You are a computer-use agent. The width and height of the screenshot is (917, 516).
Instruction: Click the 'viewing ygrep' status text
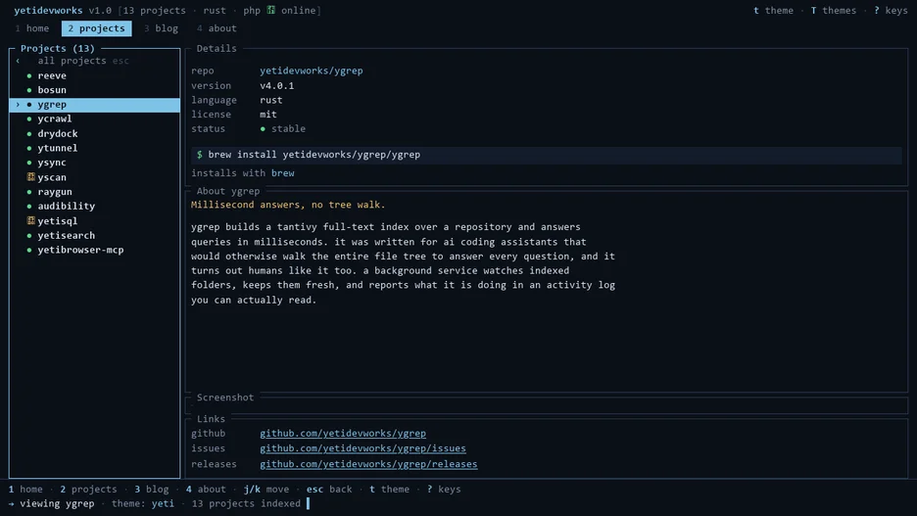[57, 503]
